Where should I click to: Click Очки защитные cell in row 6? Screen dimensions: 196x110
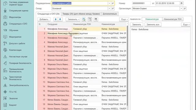pos(86,51)
